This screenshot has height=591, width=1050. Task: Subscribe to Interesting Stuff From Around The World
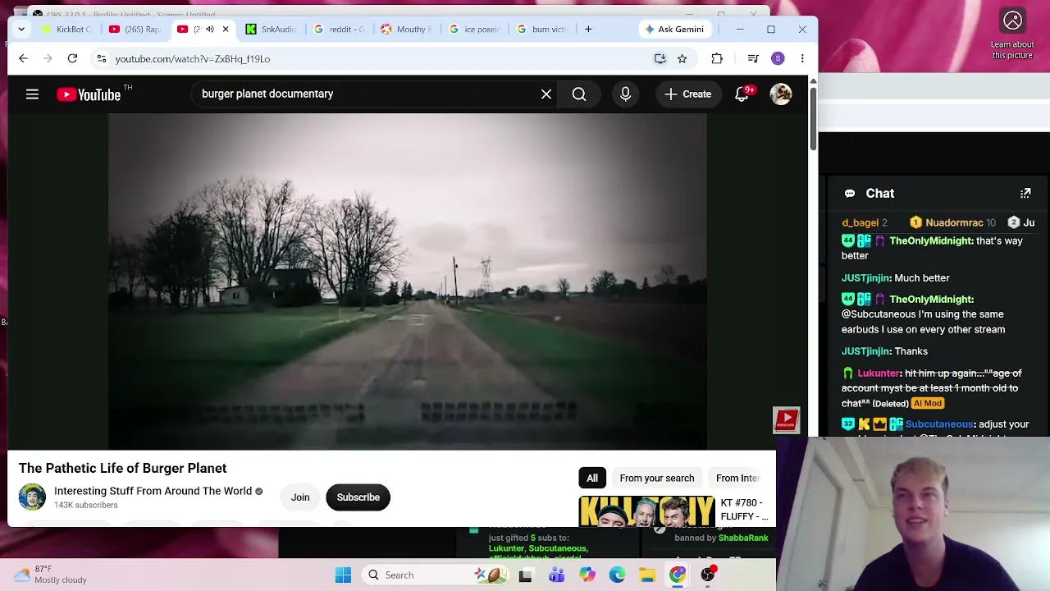point(358,497)
